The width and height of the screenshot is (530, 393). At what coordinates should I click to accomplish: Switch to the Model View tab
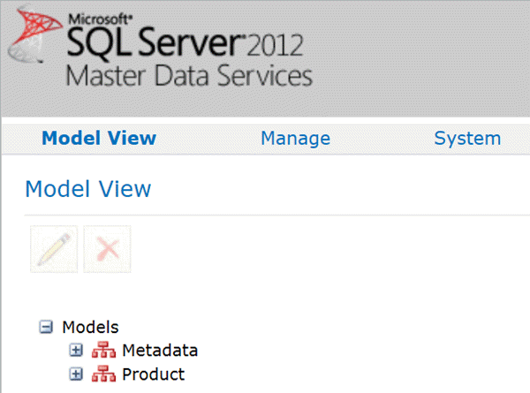(x=99, y=139)
